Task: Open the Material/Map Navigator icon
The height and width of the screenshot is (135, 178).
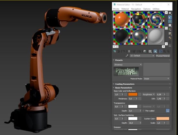Action: 170,46
